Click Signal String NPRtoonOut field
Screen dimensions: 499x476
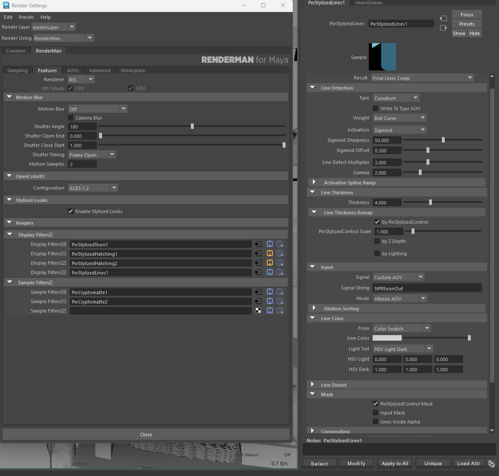click(x=427, y=288)
